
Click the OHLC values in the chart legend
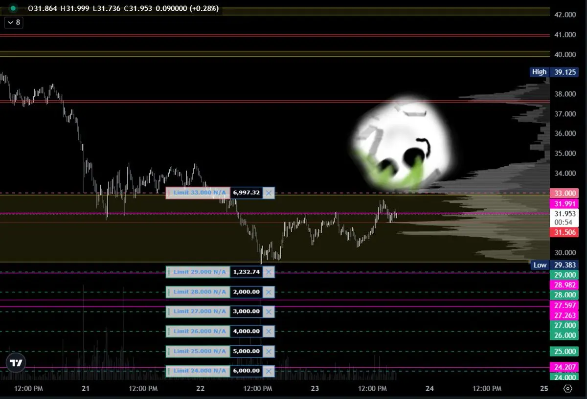coord(123,8)
